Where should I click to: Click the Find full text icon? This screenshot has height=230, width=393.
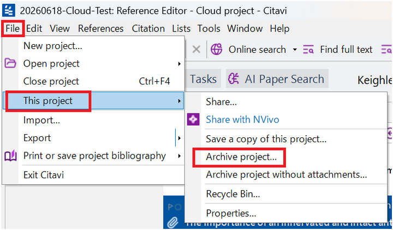(x=308, y=50)
